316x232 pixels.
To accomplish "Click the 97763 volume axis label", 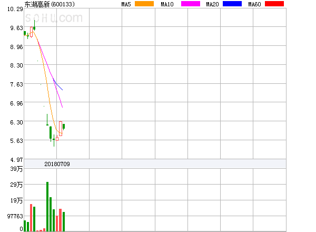I will pyautogui.click(x=15, y=217).
